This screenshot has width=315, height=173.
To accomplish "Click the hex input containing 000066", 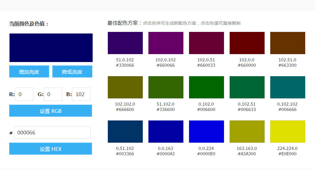I will 53,133.
